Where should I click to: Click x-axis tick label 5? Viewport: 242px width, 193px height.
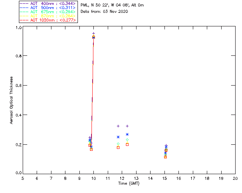click(x=23, y=178)
